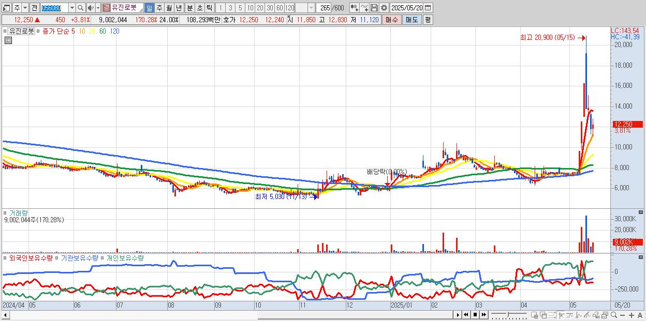Select the 3 interval button
The height and width of the screenshot is (321, 646).
coord(230,8)
